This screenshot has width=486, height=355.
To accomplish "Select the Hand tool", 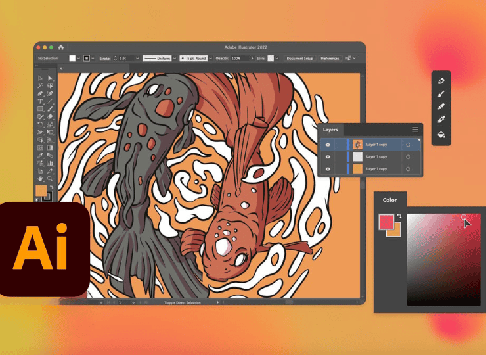I will pyautogui.click(x=40, y=179).
